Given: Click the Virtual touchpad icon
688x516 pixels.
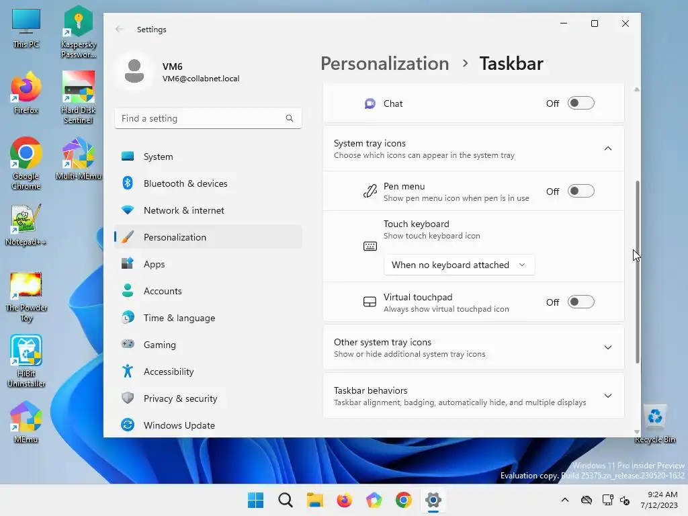Looking at the screenshot, I should pyautogui.click(x=370, y=302).
